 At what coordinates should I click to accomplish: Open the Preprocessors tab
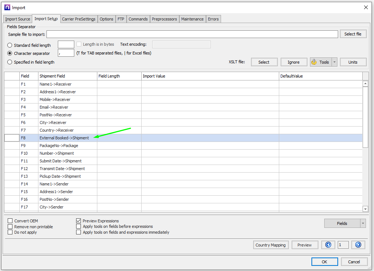[x=164, y=19]
